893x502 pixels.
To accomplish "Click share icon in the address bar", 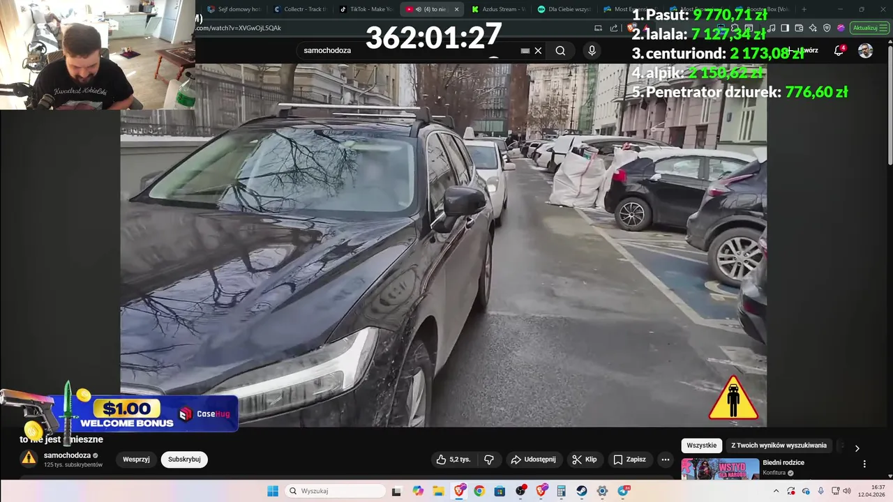I will [x=614, y=28].
